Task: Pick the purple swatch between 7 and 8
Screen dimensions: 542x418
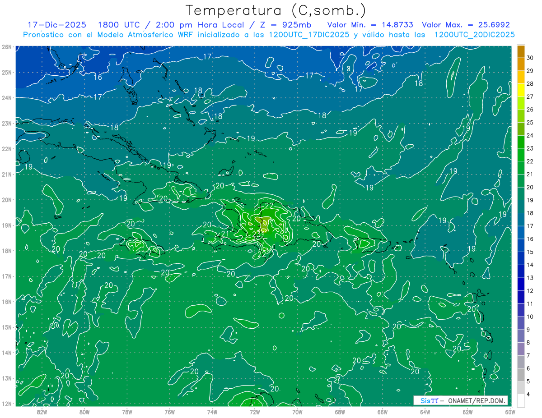Action: (521, 349)
